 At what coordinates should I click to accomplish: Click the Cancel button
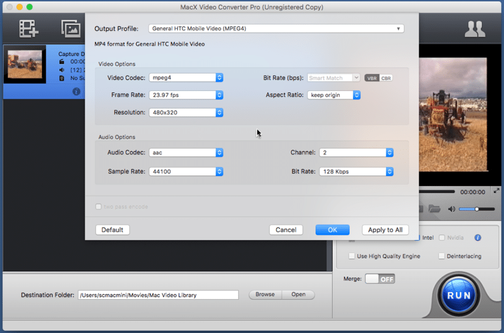[x=286, y=230]
